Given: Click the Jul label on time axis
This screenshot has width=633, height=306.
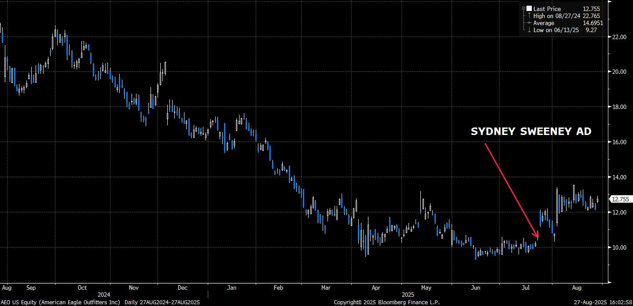Looking at the screenshot, I should point(526,288).
